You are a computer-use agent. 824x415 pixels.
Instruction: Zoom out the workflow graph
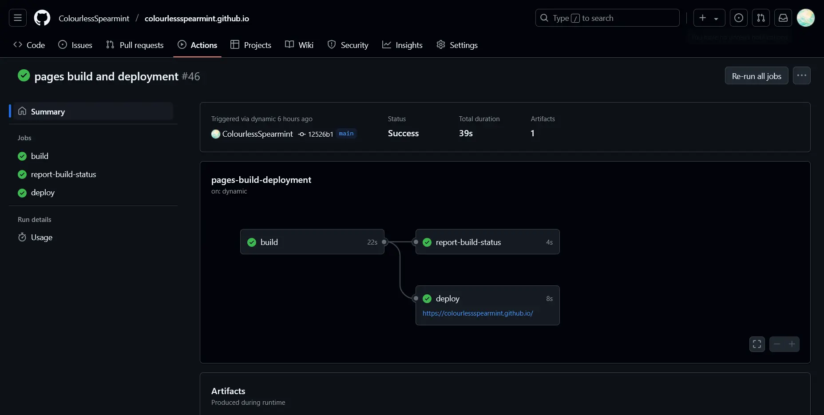pos(777,344)
